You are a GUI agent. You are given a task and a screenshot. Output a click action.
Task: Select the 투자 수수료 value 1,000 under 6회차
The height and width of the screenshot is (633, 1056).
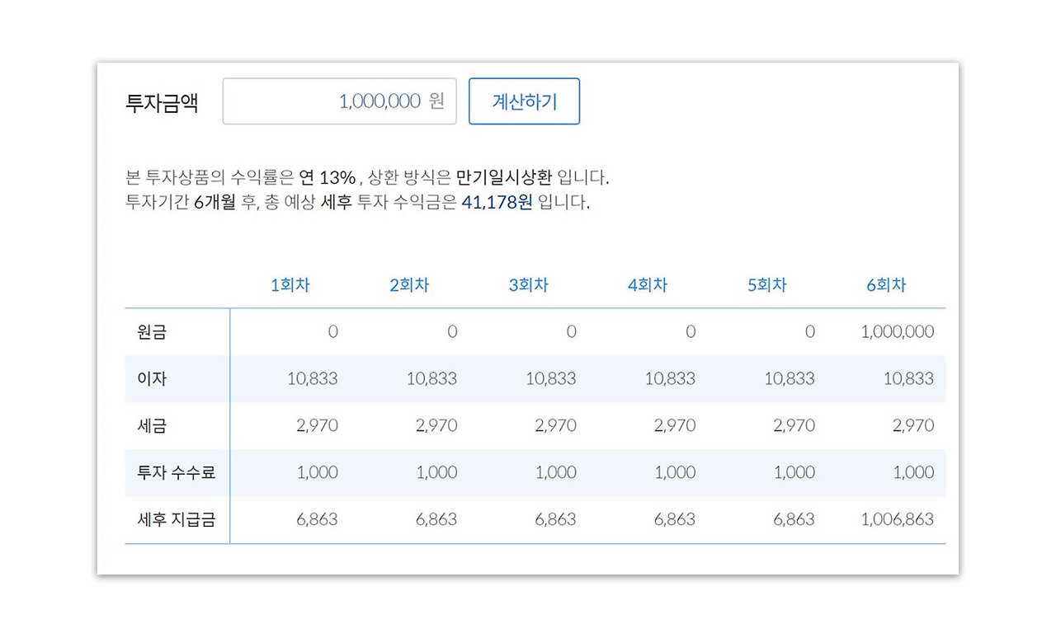click(914, 473)
